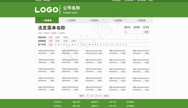Filter by first letter D
This screenshot has height=108, width=188.
[64, 45]
